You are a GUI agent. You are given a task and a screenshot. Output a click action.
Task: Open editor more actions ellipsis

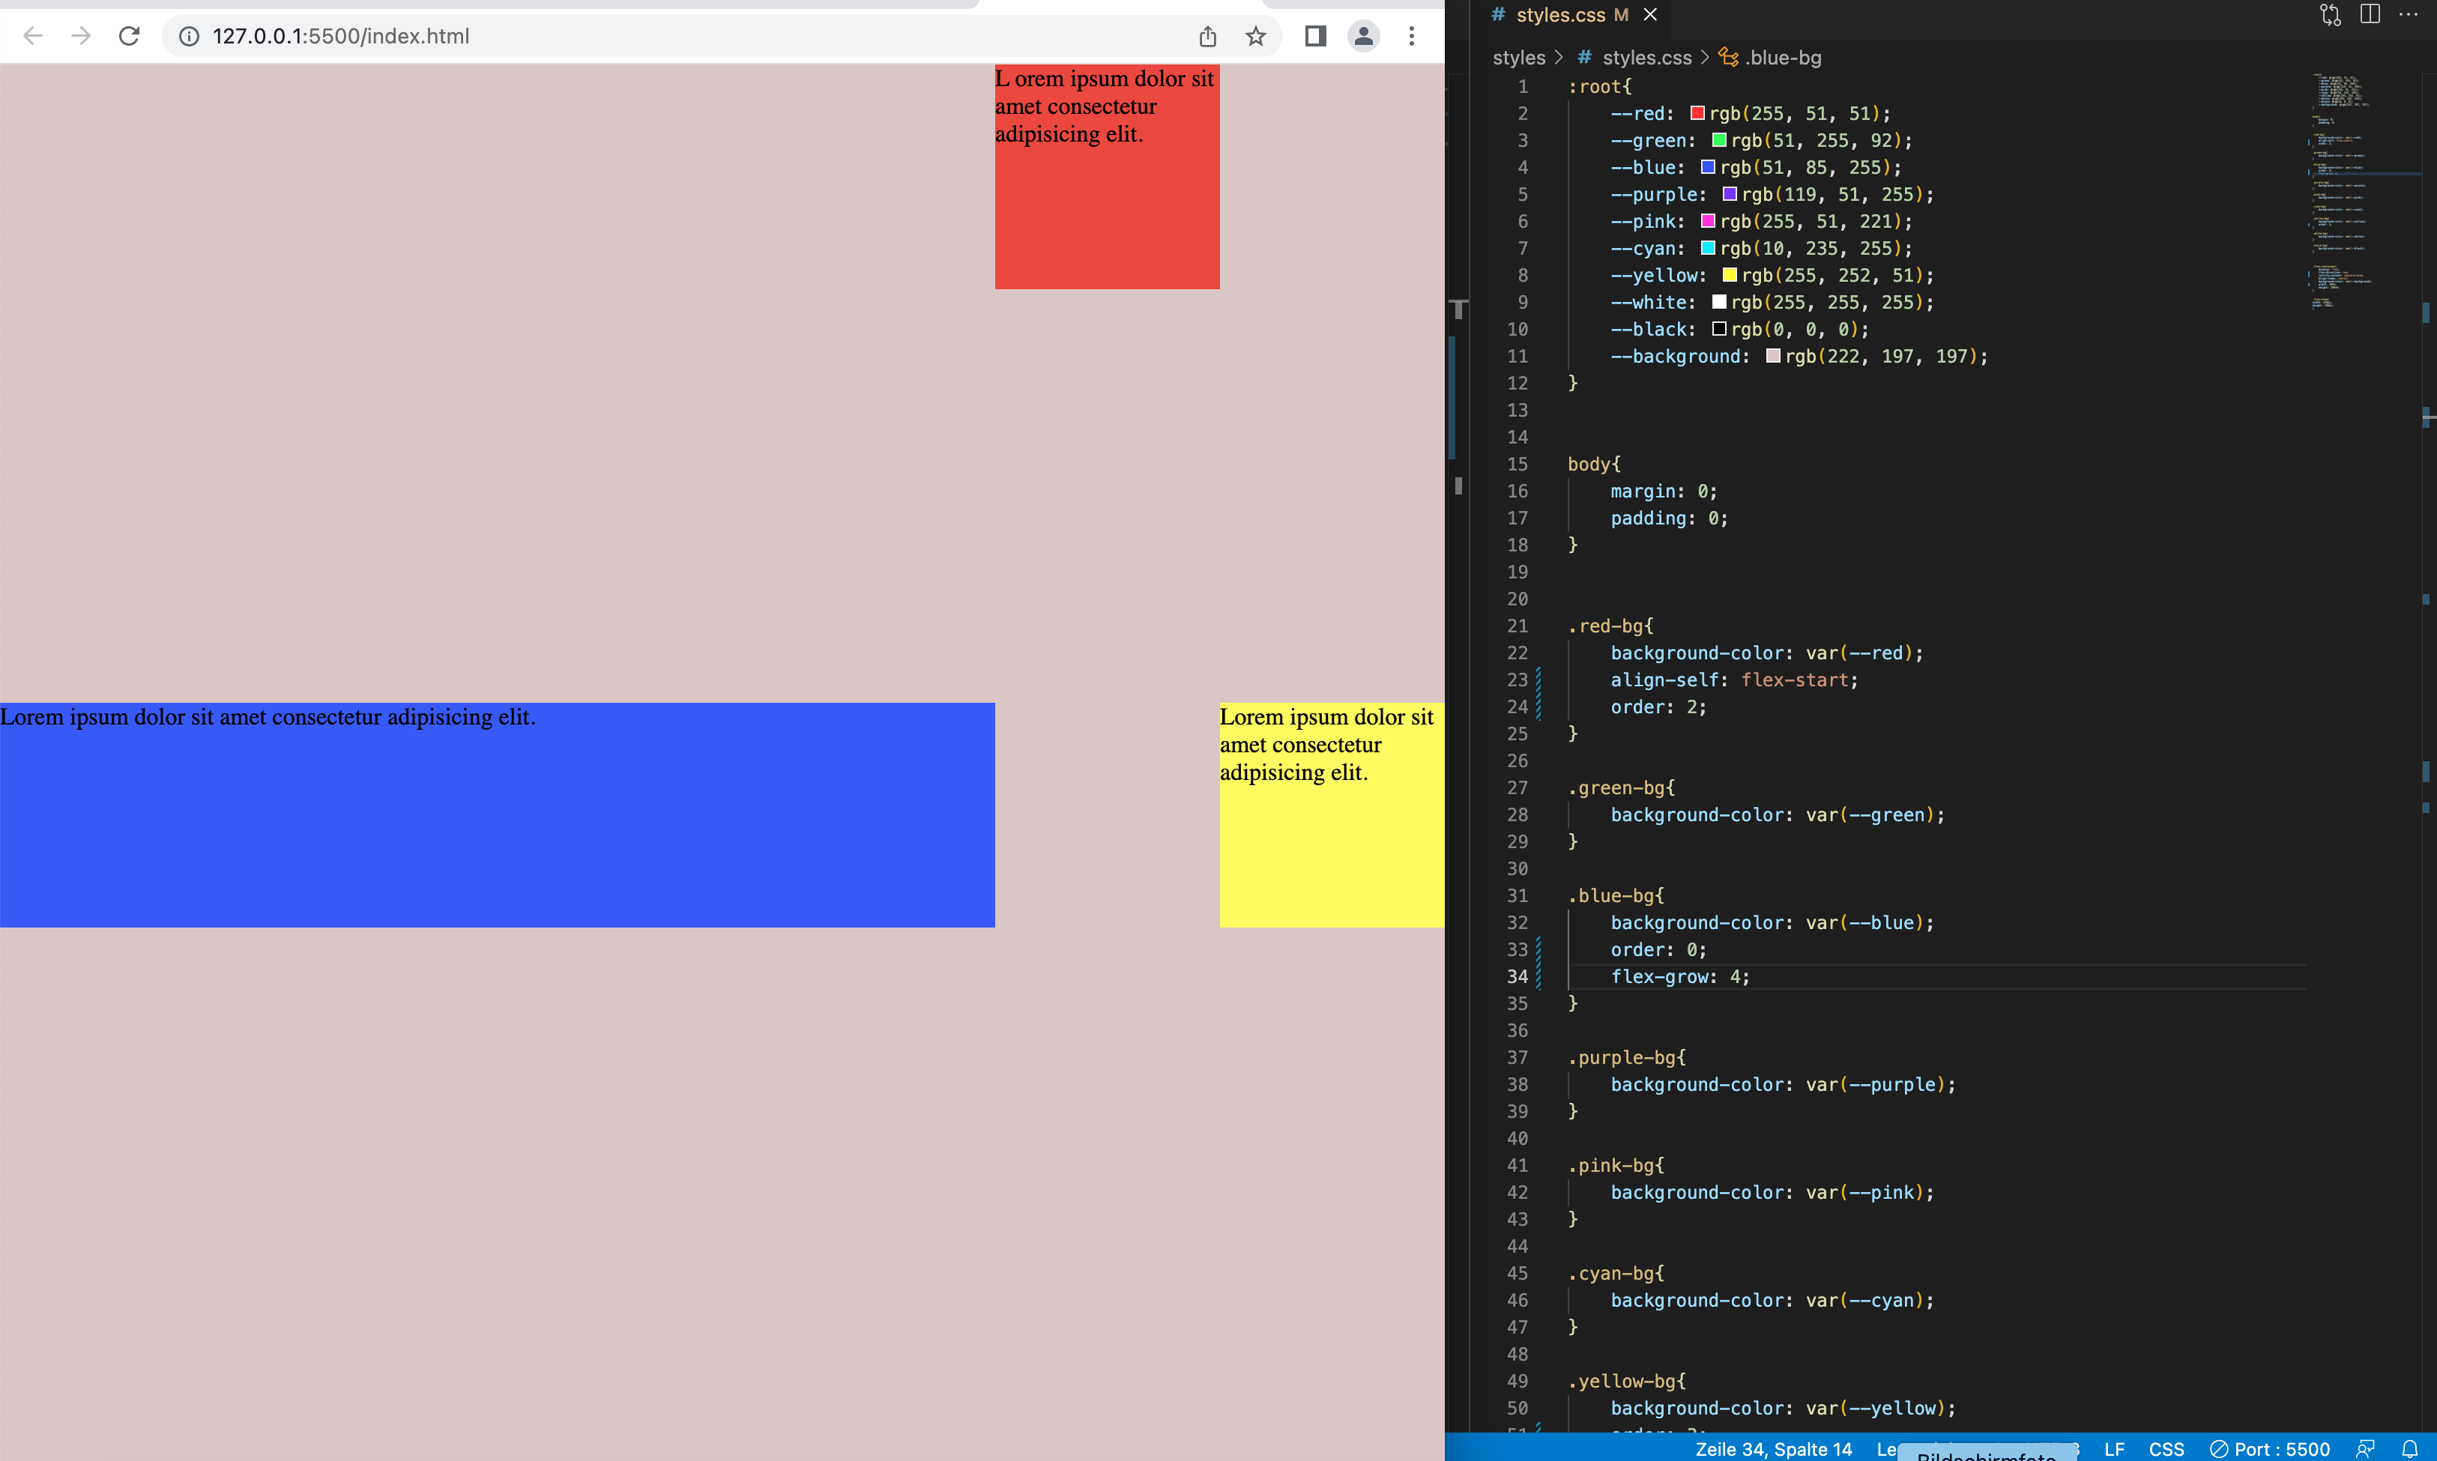click(2409, 15)
